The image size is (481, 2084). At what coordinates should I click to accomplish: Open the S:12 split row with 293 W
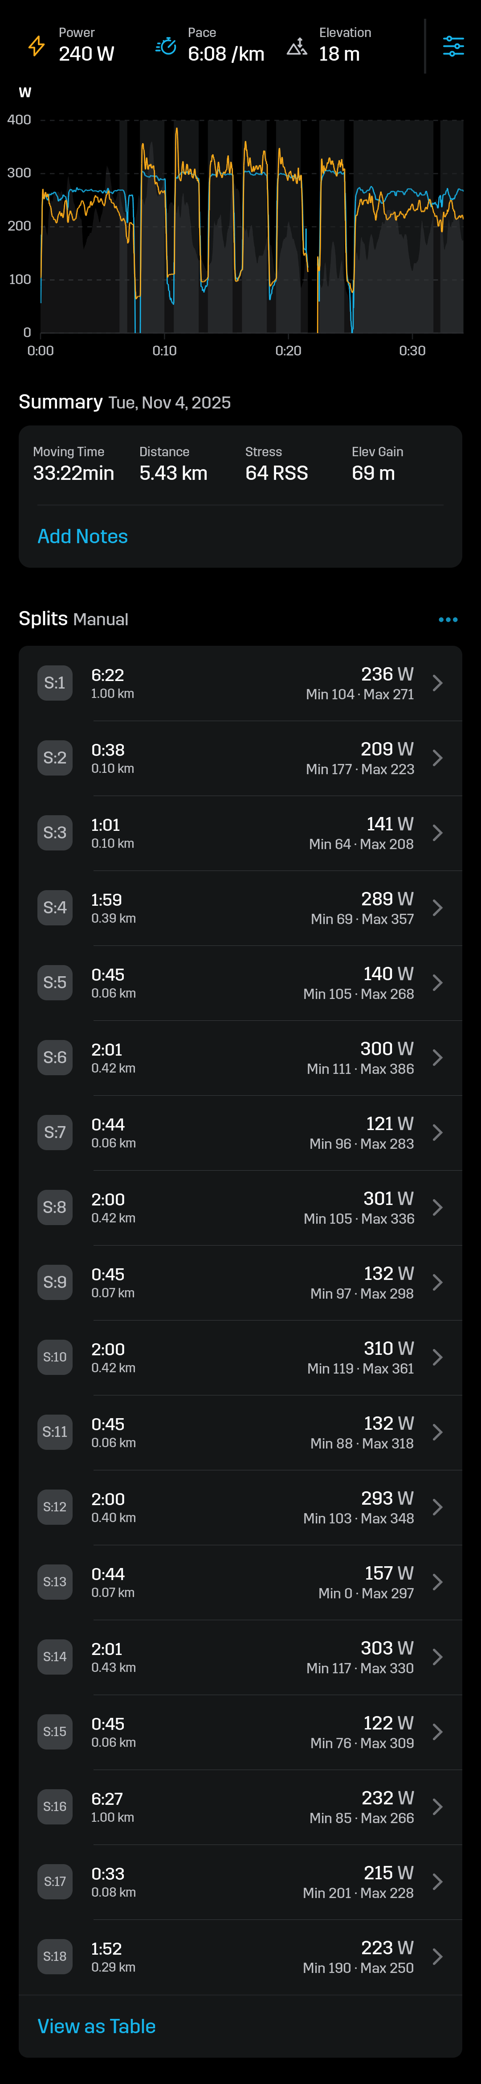click(240, 1506)
